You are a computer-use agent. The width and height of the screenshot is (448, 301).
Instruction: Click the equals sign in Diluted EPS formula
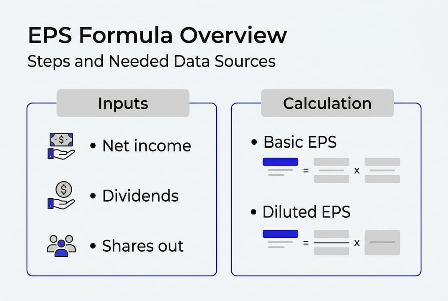click(306, 242)
